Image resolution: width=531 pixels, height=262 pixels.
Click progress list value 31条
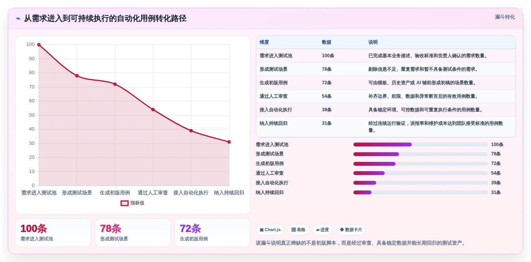point(496,192)
